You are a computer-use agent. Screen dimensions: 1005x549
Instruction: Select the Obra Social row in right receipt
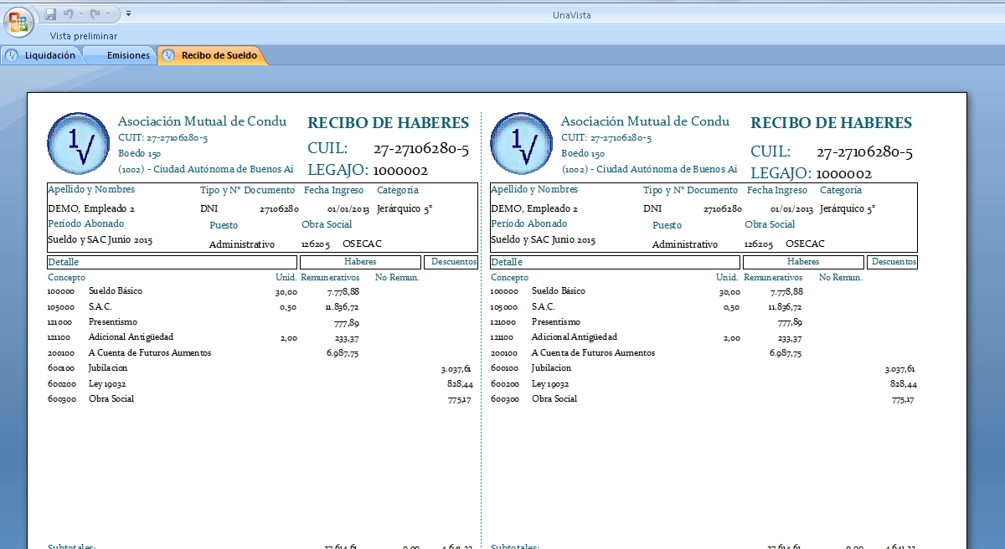554,399
